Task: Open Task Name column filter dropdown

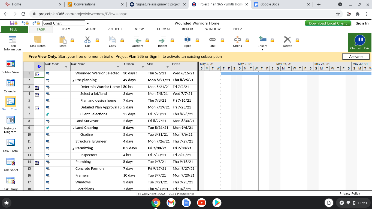Action: coord(118,67)
